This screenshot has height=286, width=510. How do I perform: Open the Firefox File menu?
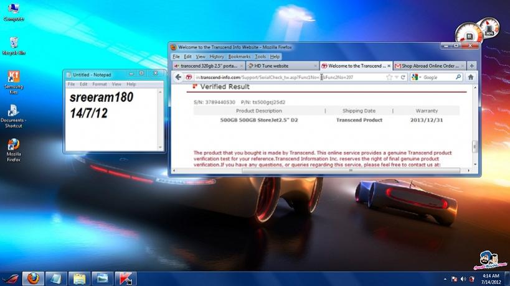[176, 57]
